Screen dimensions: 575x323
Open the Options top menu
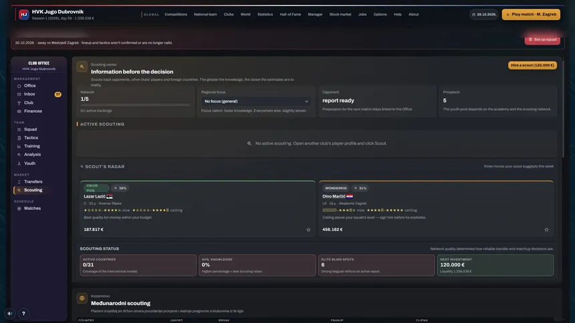tap(380, 14)
